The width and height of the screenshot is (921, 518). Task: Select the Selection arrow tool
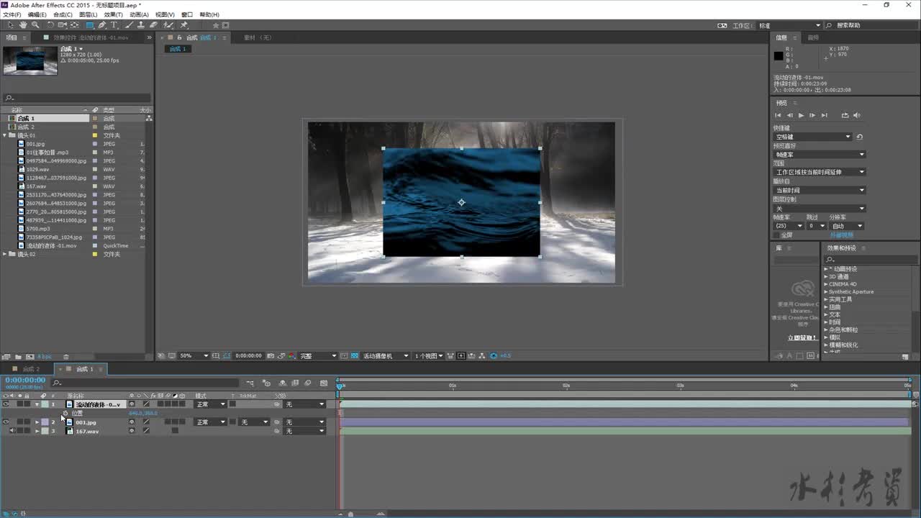[x=11, y=25]
